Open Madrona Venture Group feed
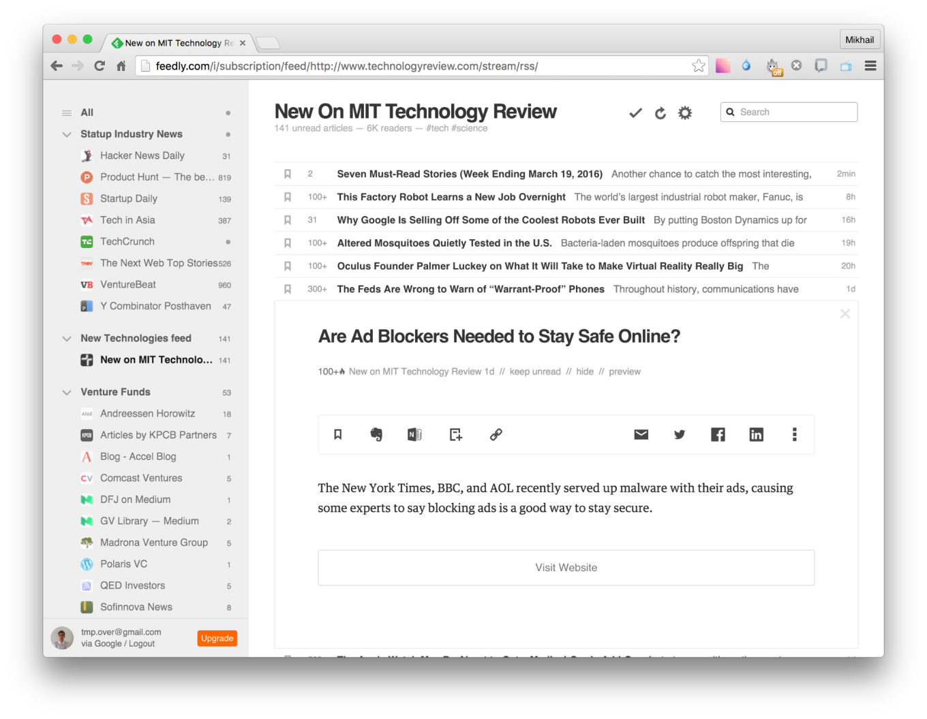The height and width of the screenshot is (719, 927). coord(153,542)
